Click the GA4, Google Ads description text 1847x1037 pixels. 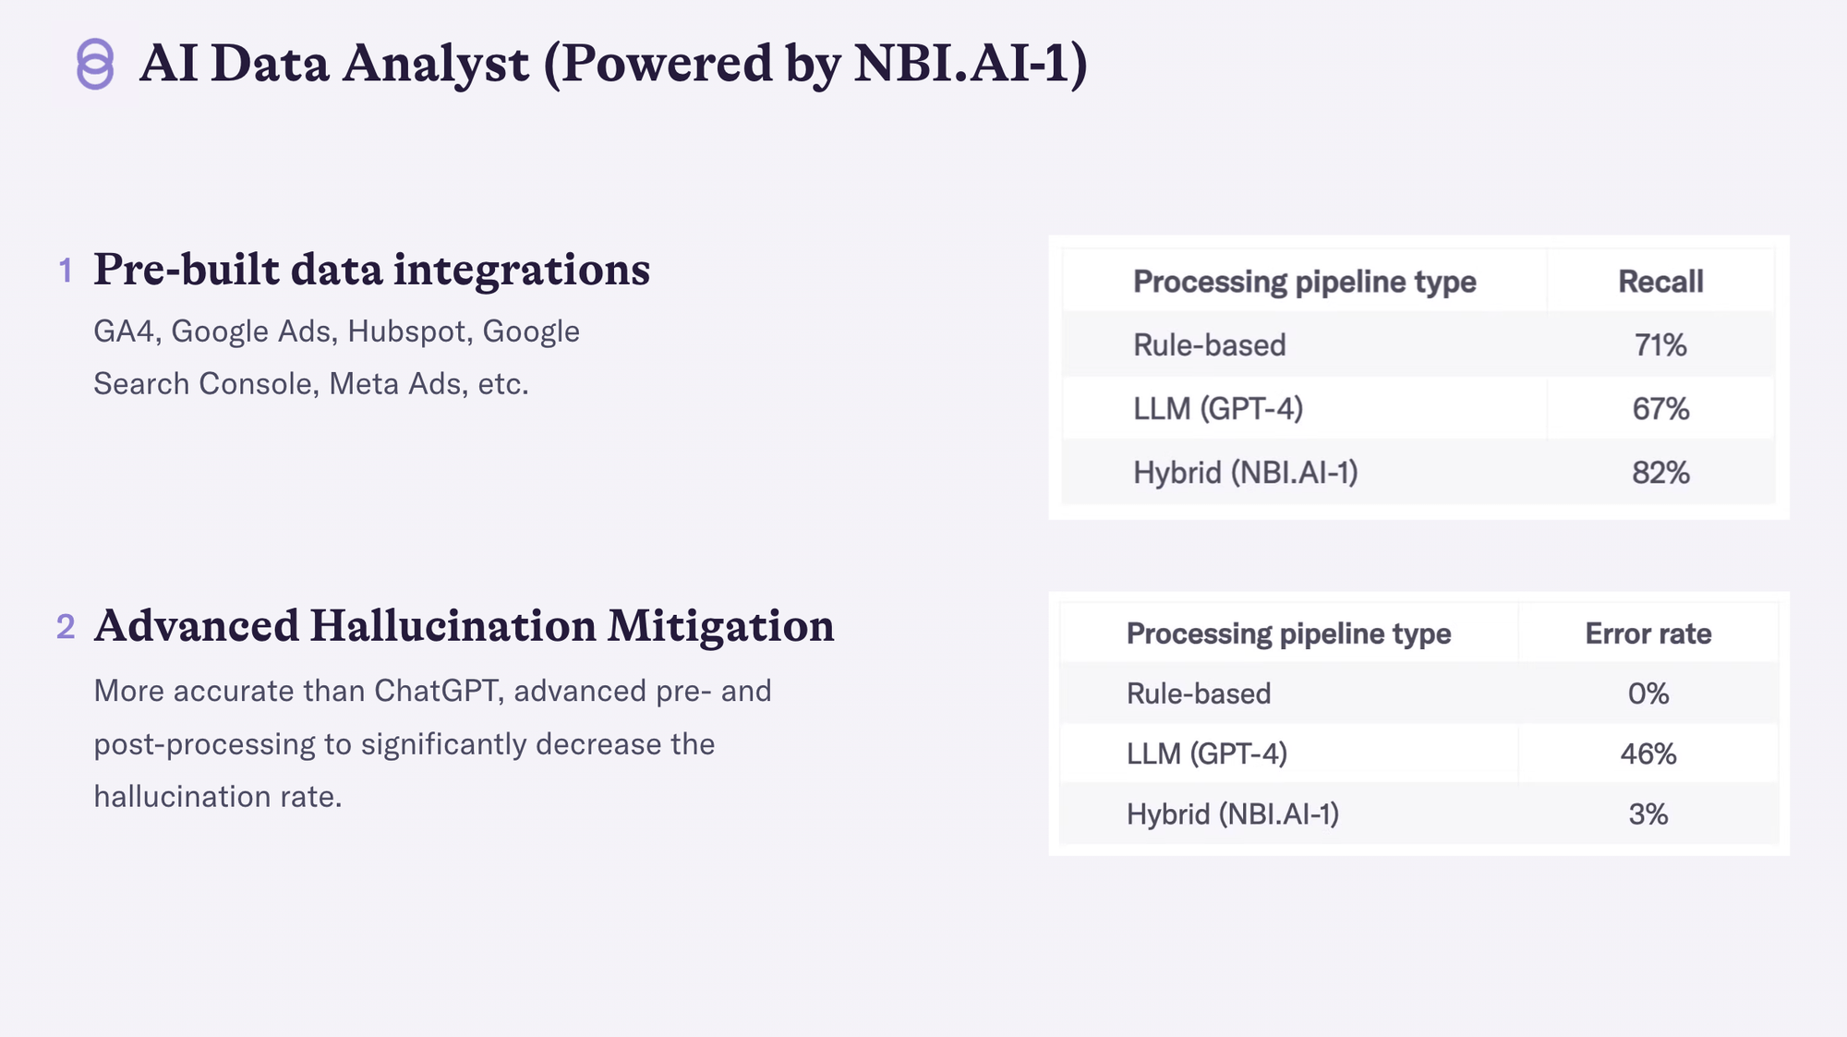click(x=336, y=357)
